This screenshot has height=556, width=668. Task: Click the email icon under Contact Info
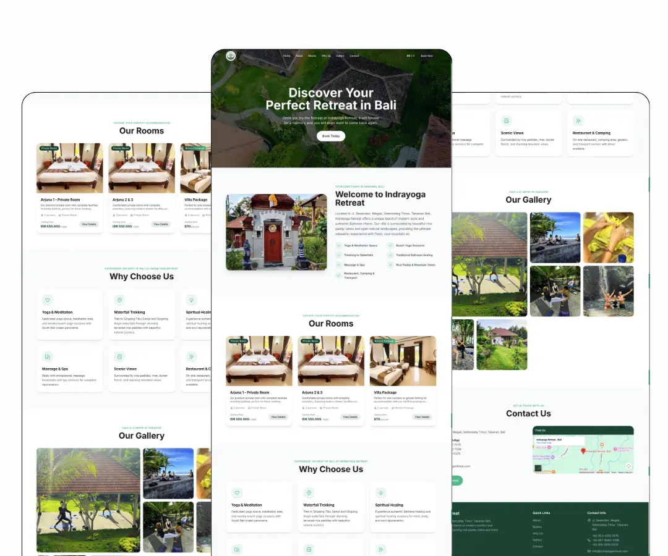tap(589, 550)
